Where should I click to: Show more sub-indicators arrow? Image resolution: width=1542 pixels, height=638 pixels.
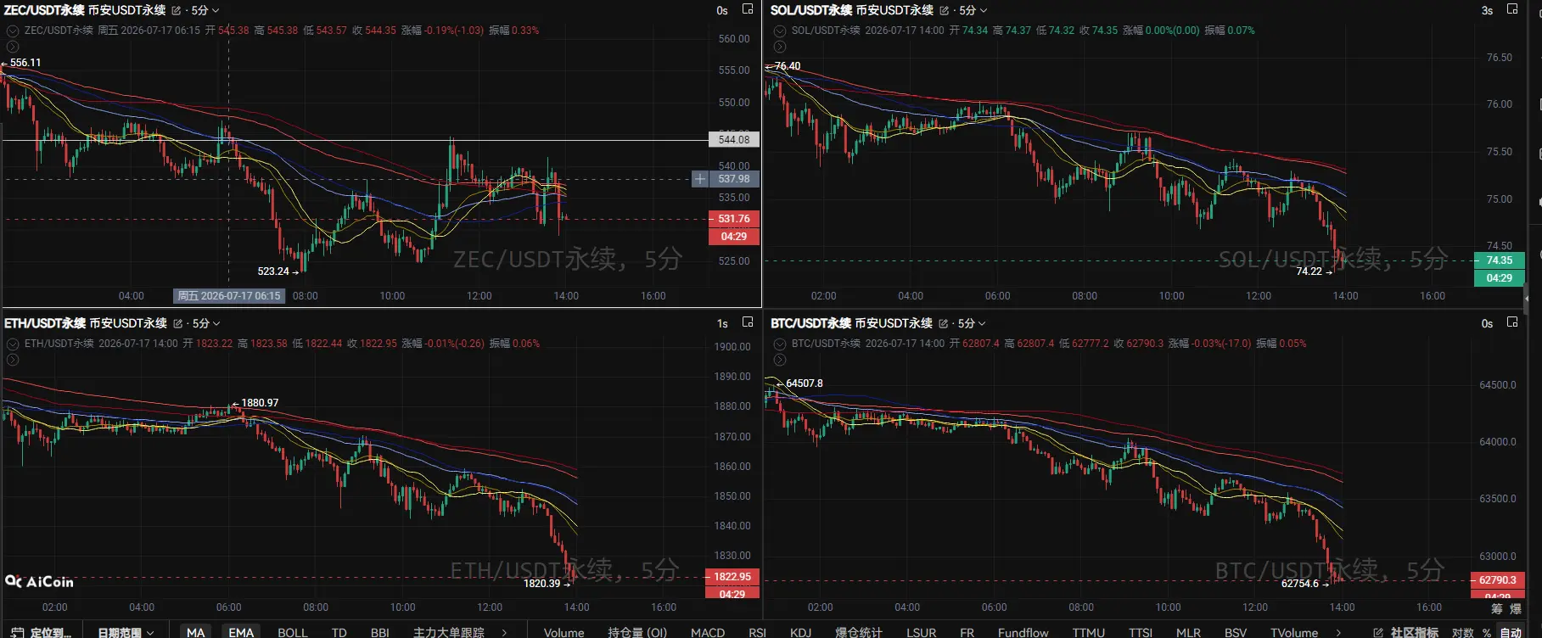coord(1338,632)
